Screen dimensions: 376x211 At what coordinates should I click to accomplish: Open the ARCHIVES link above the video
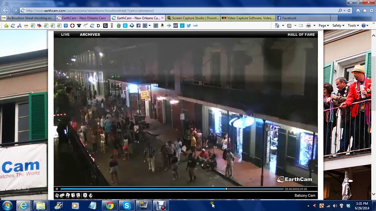click(x=90, y=34)
